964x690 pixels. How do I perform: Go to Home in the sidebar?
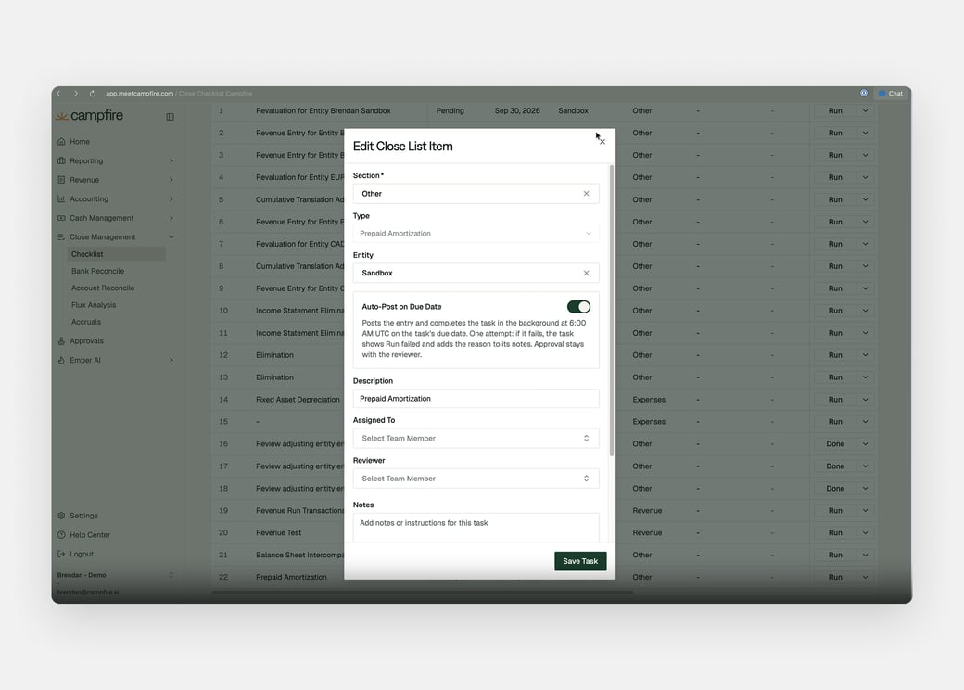(x=80, y=142)
